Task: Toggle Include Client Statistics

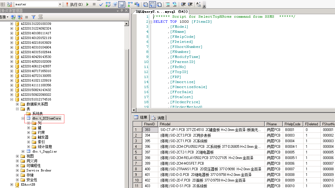Action: [137, 4]
